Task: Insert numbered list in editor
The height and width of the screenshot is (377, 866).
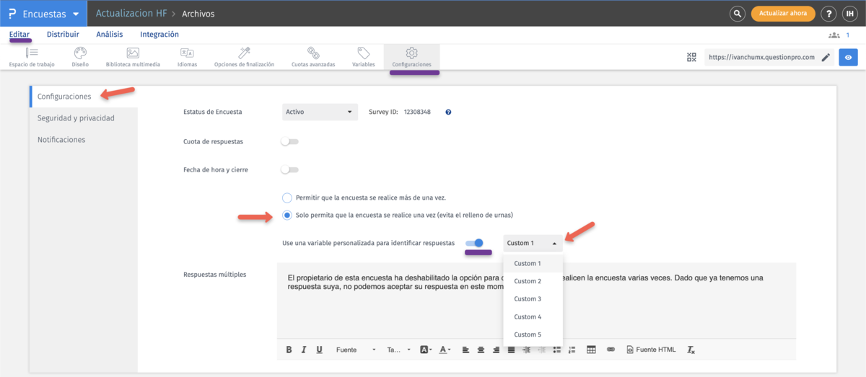Action: (x=572, y=350)
